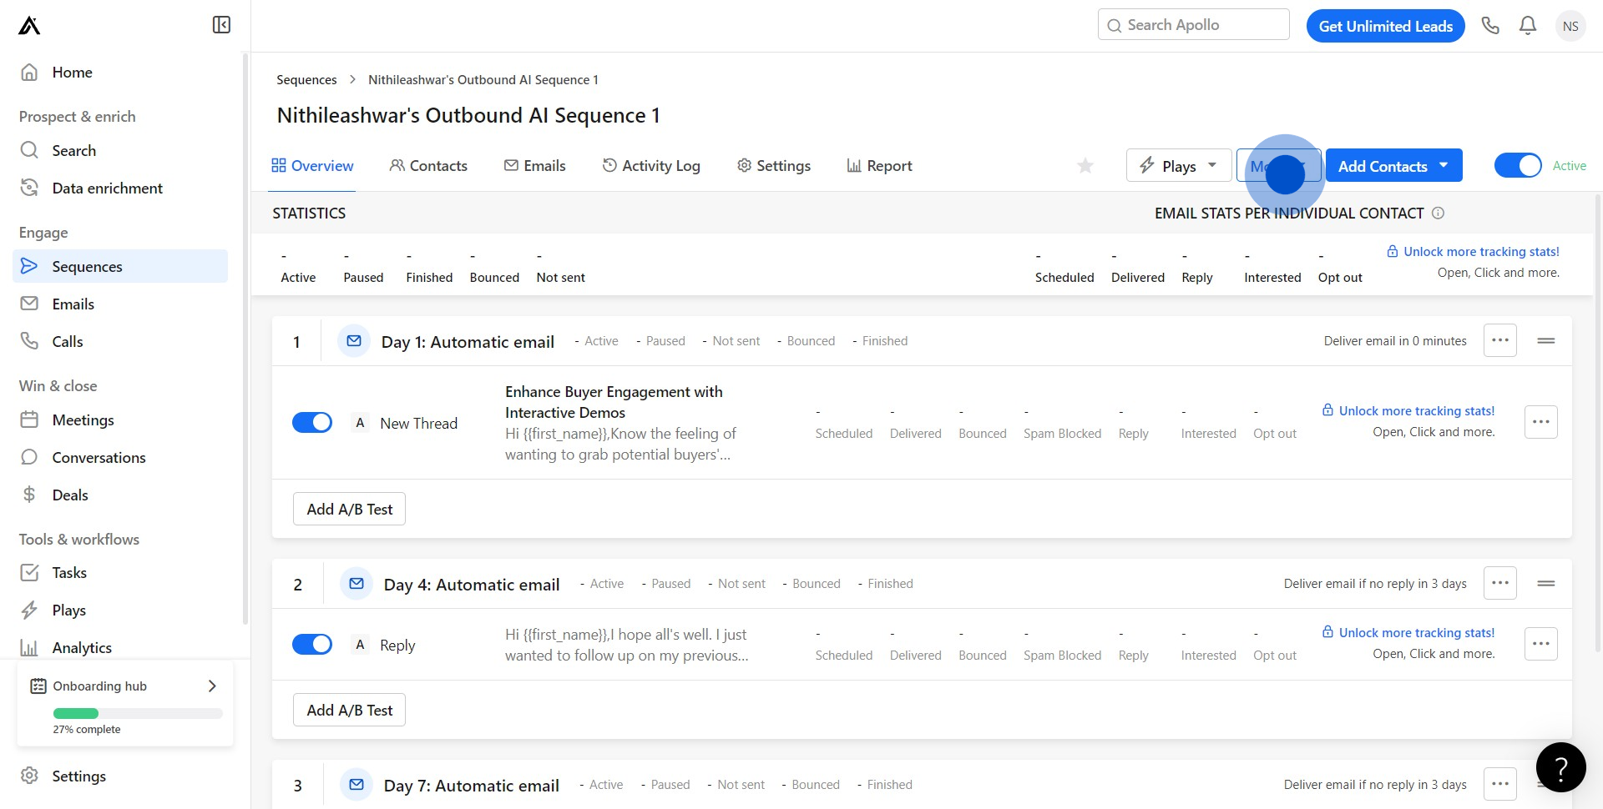The width and height of the screenshot is (1603, 809).
Task: Click the Apollo logo icon
Action: (29, 26)
